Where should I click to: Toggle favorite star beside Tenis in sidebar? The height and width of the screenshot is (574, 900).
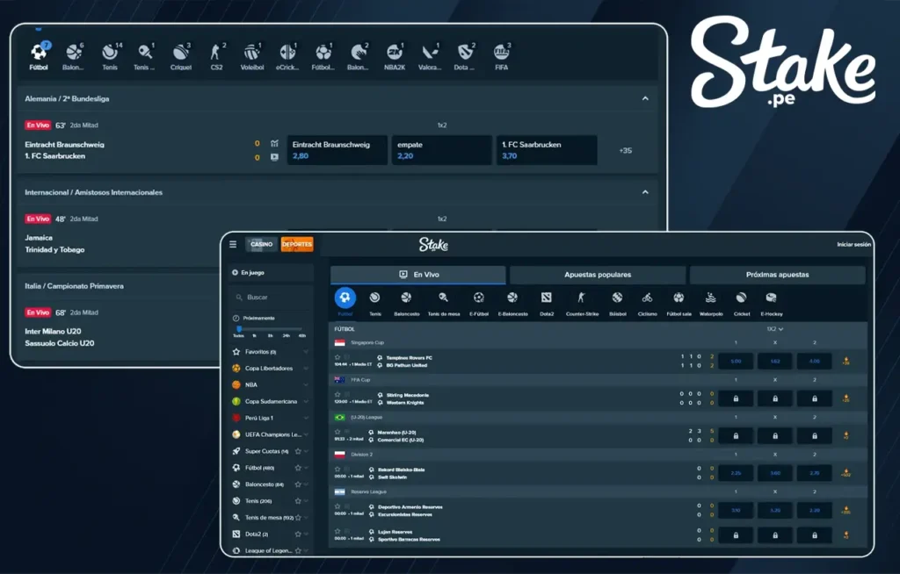[x=299, y=500]
